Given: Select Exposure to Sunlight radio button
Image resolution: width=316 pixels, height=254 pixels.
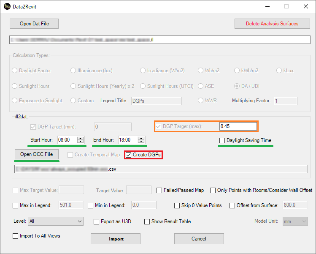Looking at the screenshot, I should 14,100.
